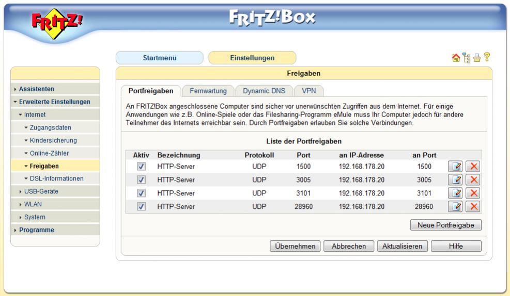Delete the port 3101 forwarding entry
This screenshot has width=510, height=296.
[x=473, y=193]
